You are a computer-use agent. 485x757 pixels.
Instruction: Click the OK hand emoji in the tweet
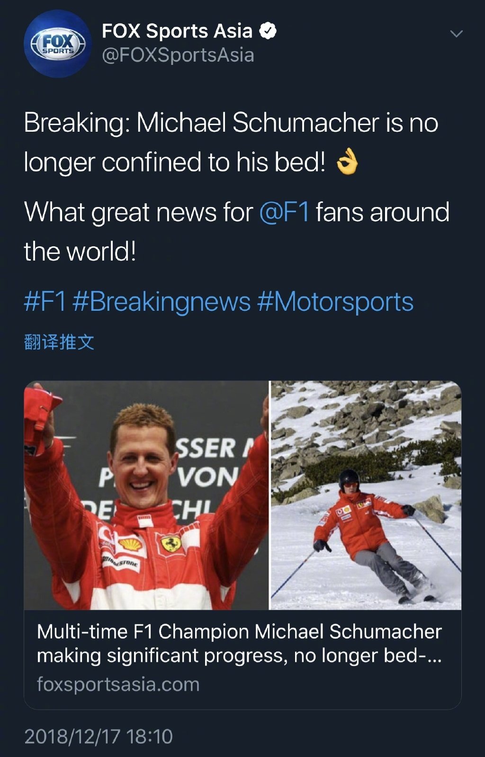point(347,162)
